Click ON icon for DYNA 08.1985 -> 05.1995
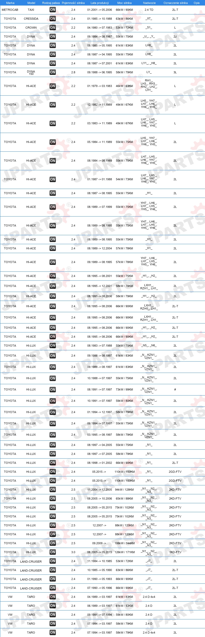The height and width of the screenshot is (637, 205). 52,45
